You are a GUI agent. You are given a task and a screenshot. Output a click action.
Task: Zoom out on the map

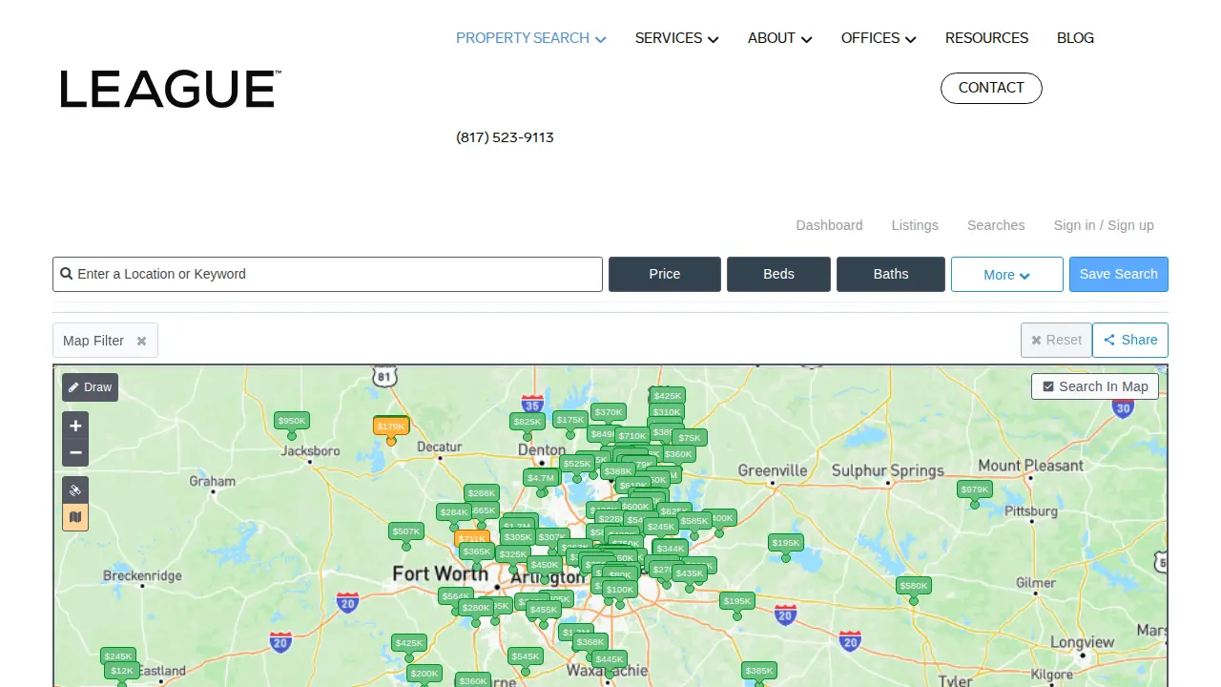tap(75, 452)
